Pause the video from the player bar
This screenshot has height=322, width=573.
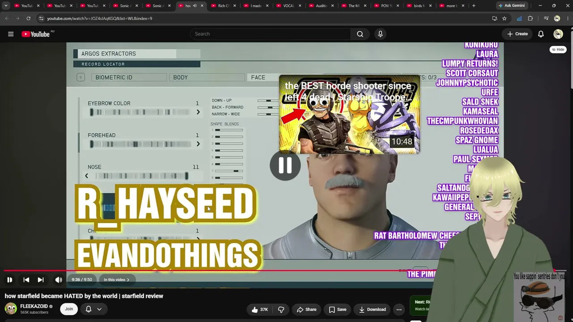(9, 280)
